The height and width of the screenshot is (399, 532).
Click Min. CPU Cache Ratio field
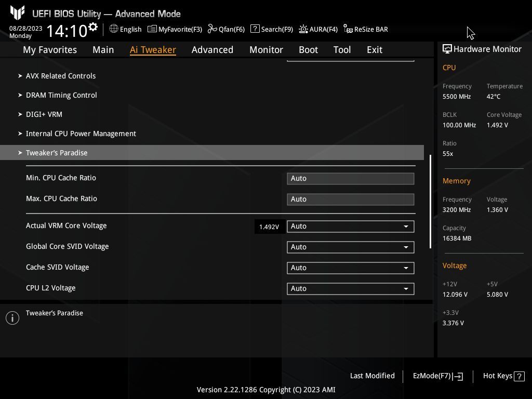(x=351, y=179)
